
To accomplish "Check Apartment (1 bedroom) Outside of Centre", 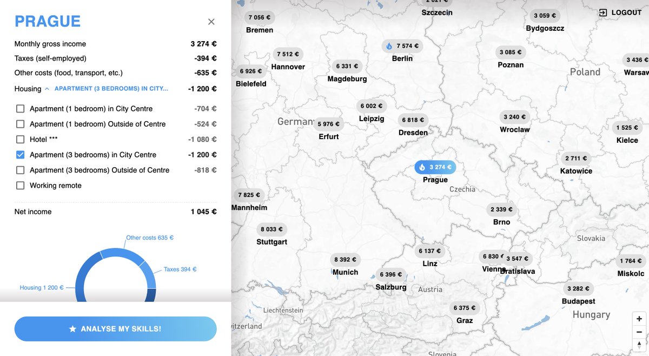I will pyautogui.click(x=21, y=124).
